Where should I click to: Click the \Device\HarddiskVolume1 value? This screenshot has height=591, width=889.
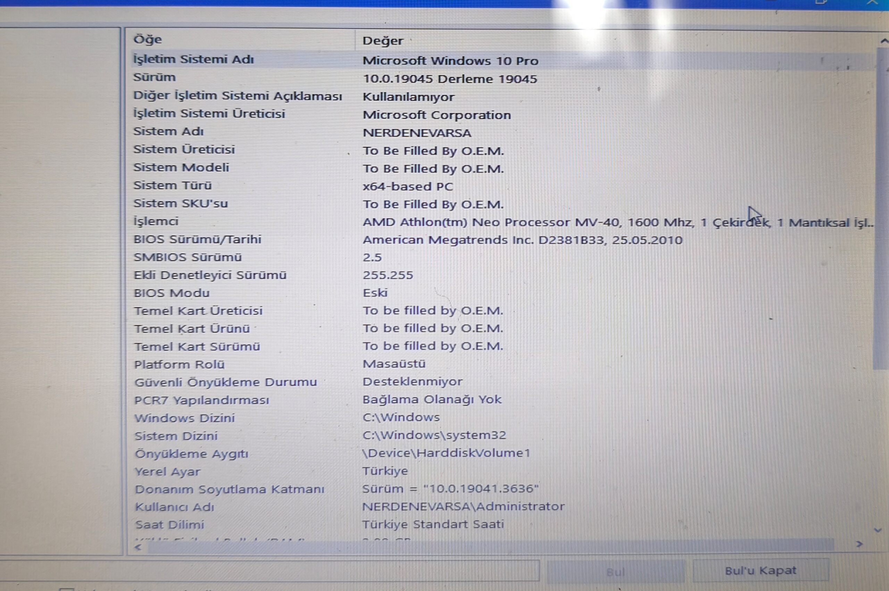coord(446,453)
